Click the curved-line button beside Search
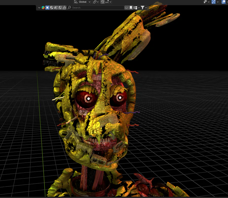 (126, 8)
